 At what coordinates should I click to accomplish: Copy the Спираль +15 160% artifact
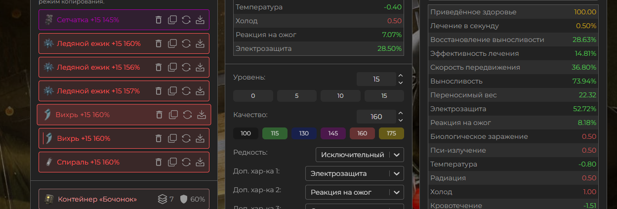click(x=172, y=162)
